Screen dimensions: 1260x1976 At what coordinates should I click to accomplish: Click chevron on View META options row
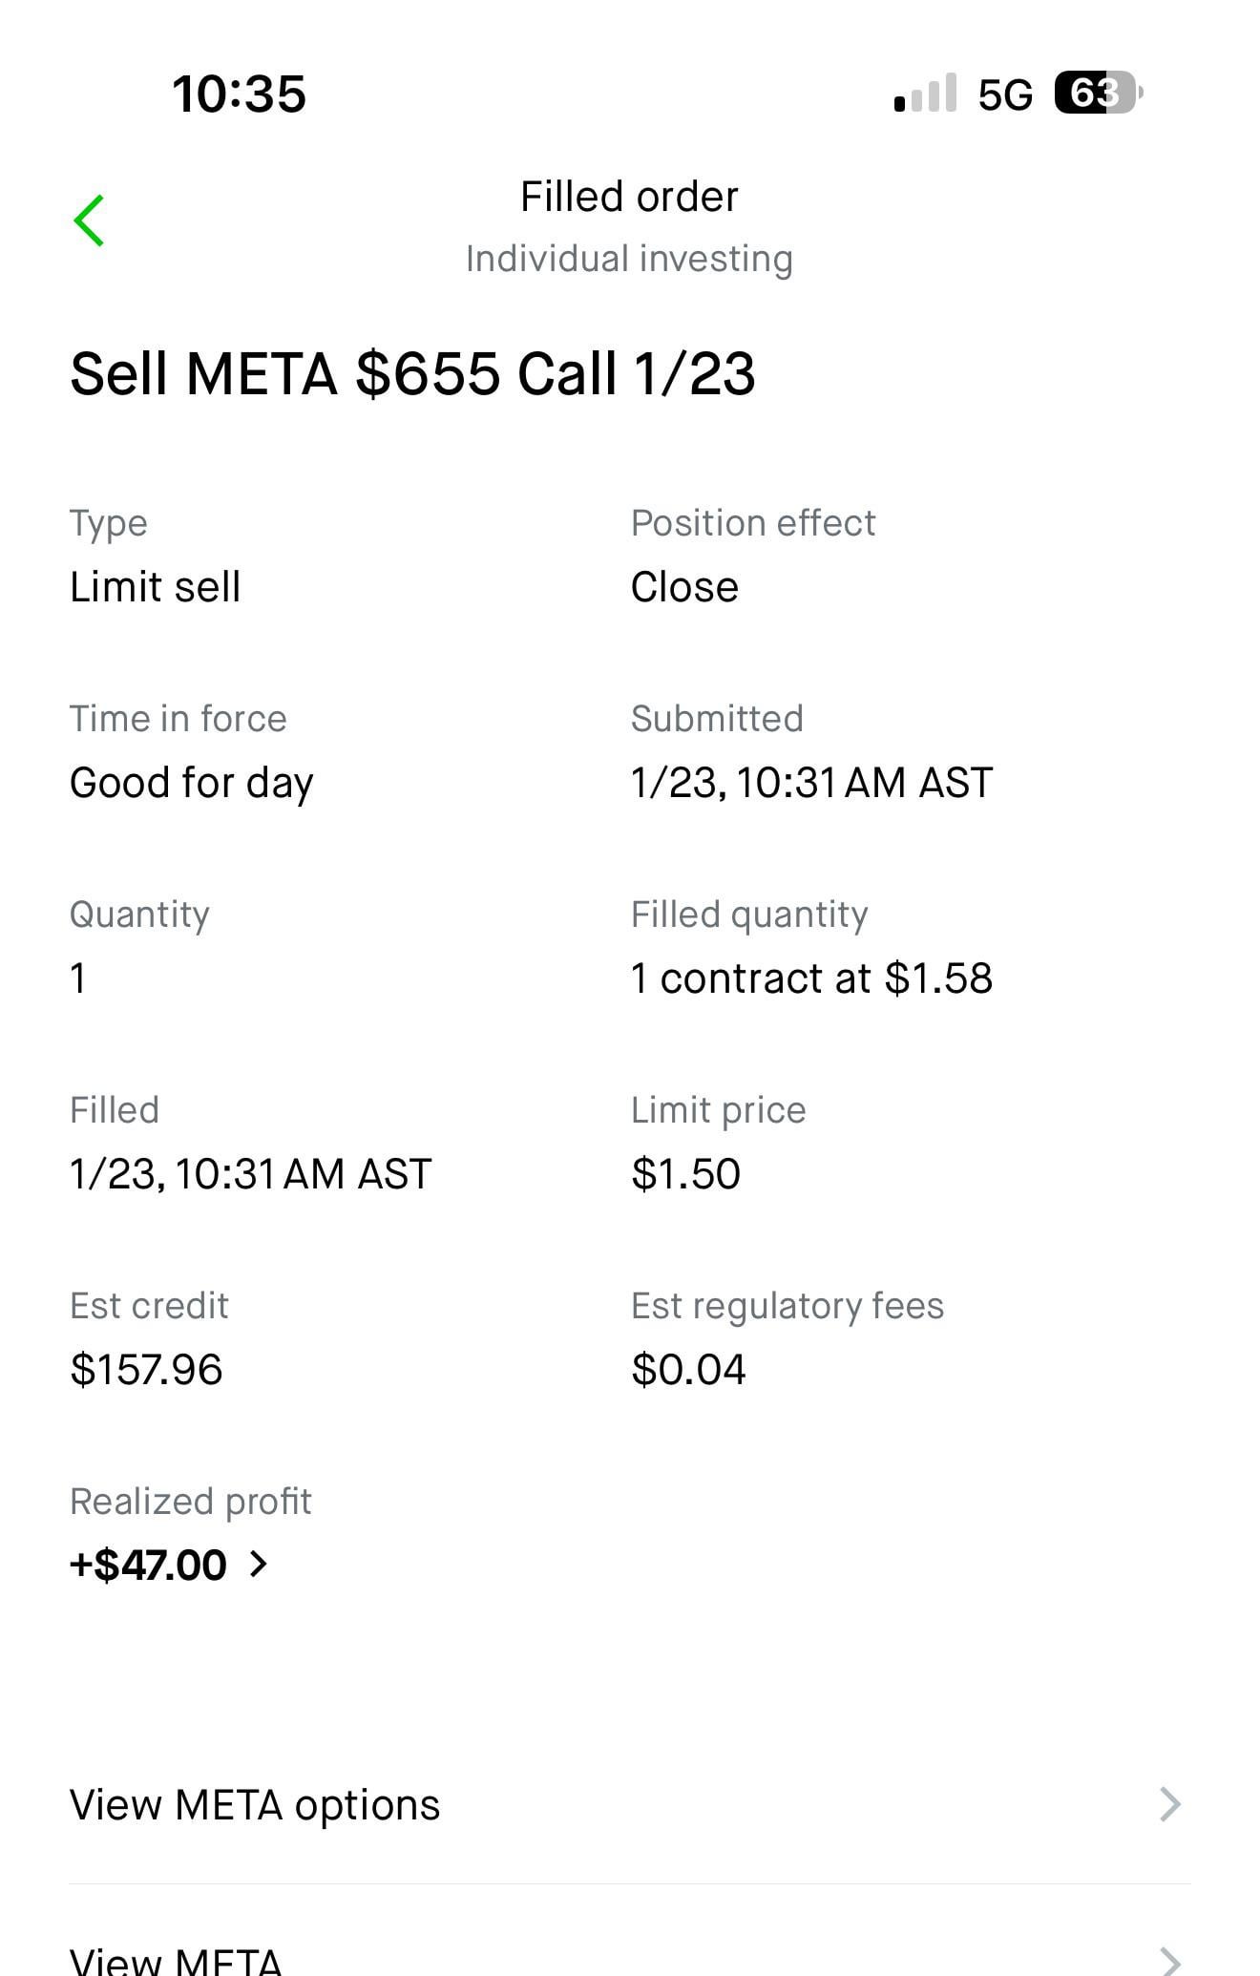point(1170,1804)
